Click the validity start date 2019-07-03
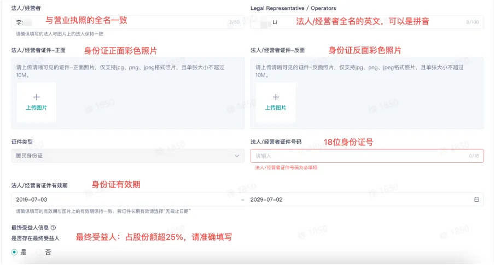495x265 pixels. (32, 199)
